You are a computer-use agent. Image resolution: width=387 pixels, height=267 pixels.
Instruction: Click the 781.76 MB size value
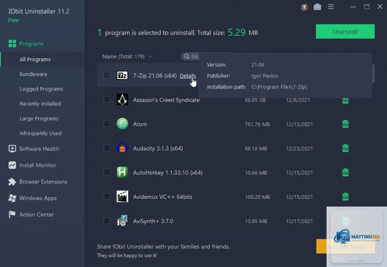point(257,124)
